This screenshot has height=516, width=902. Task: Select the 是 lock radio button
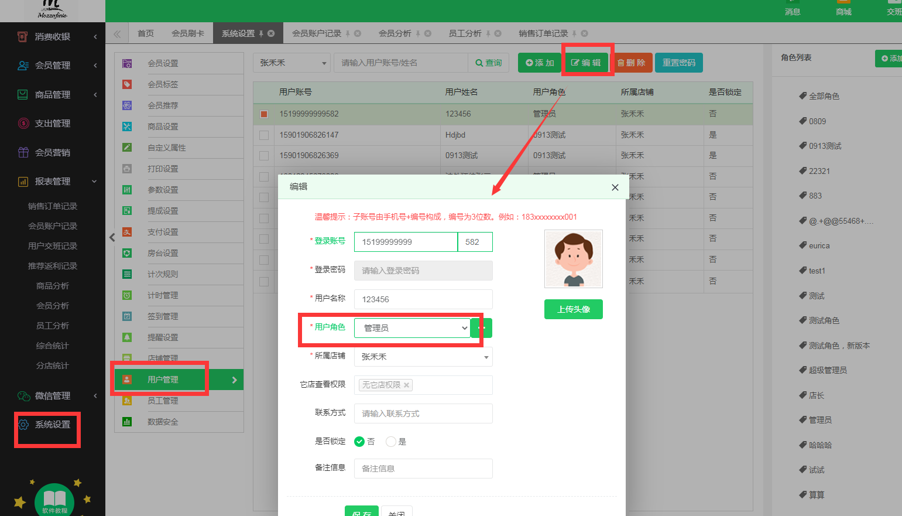point(391,442)
